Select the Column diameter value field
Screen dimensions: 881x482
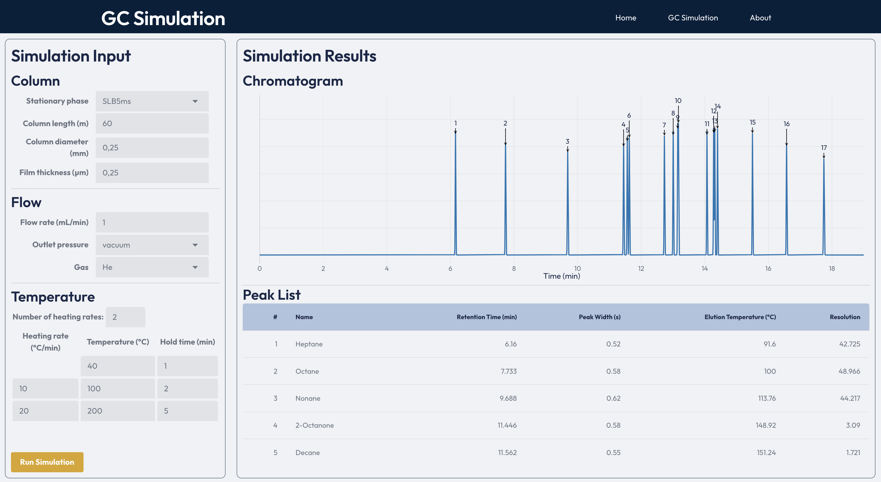pyautogui.click(x=152, y=147)
